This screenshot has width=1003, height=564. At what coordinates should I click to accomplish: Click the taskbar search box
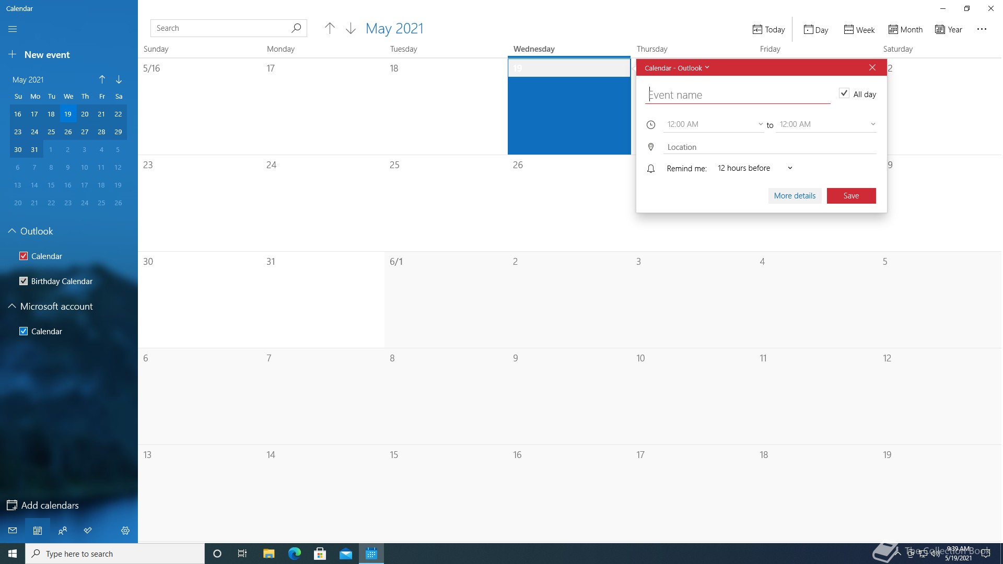pos(115,554)
